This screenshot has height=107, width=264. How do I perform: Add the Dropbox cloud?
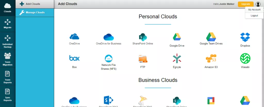245,40
